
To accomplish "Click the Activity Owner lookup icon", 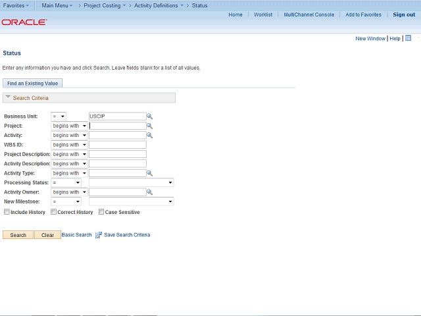I will [149, 192].
